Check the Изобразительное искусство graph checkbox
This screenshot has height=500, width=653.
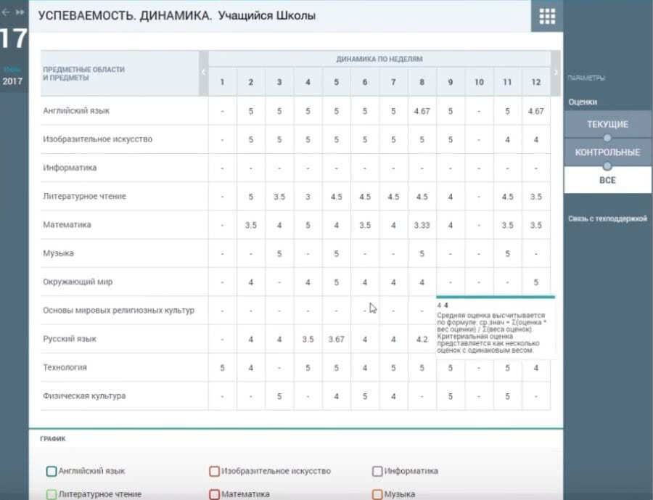coord(214,471)
